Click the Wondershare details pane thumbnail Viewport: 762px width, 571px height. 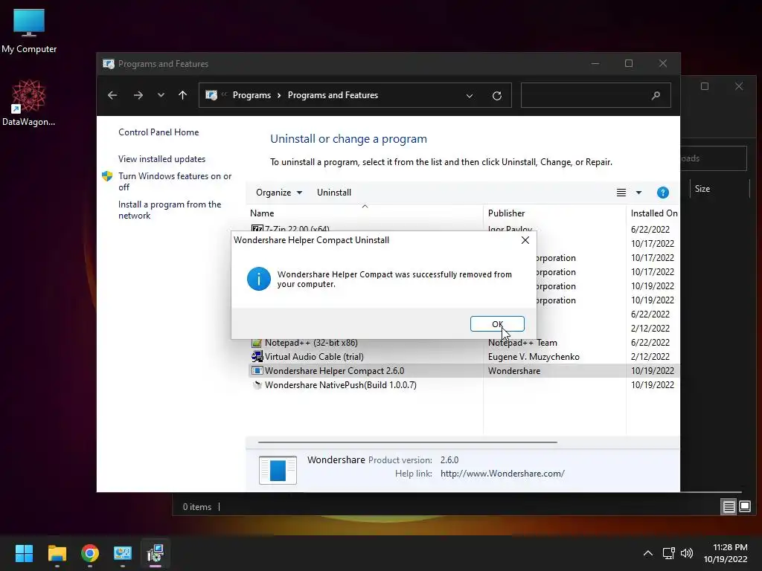pyautogui.click(x=278, y=470)
